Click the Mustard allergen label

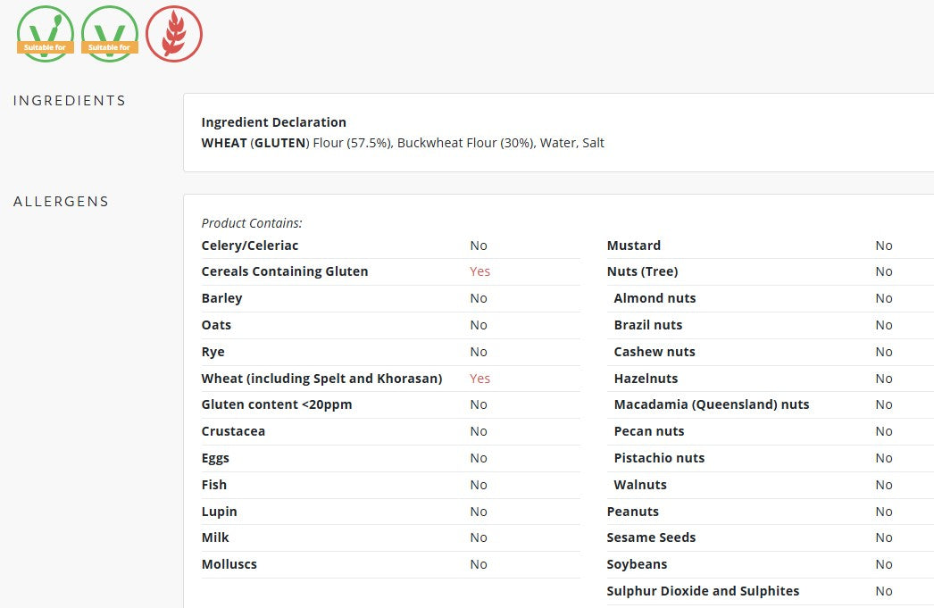(x=634, y=246)
